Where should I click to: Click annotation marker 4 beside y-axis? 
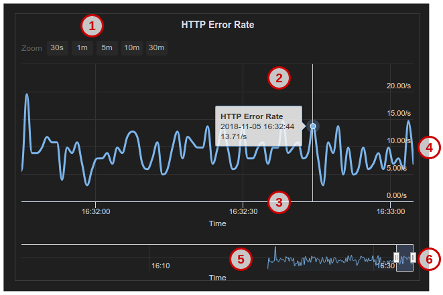click(x=429, y=146)
